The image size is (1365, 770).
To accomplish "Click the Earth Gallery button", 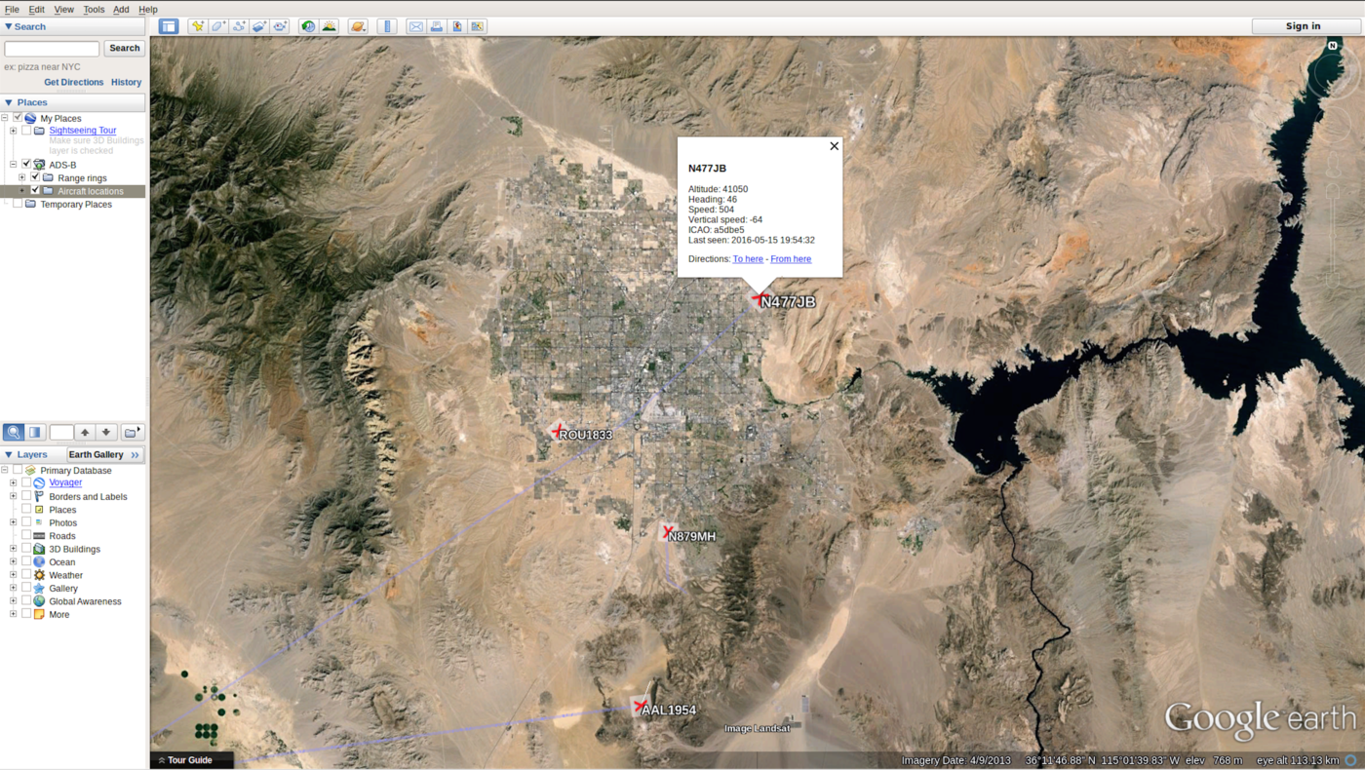I will pyautogui.click(x=97, y=453).
